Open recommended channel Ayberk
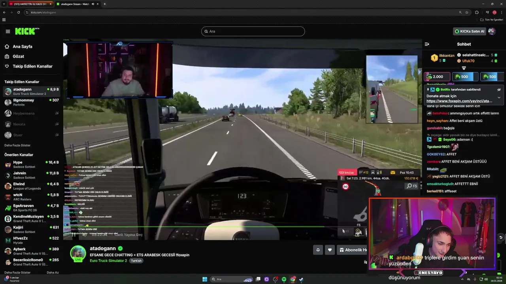The height and width of the screenshot is (284, 506). 32,251
